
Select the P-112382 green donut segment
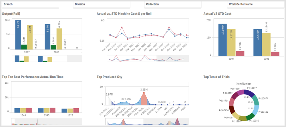(x=251, y=117)
